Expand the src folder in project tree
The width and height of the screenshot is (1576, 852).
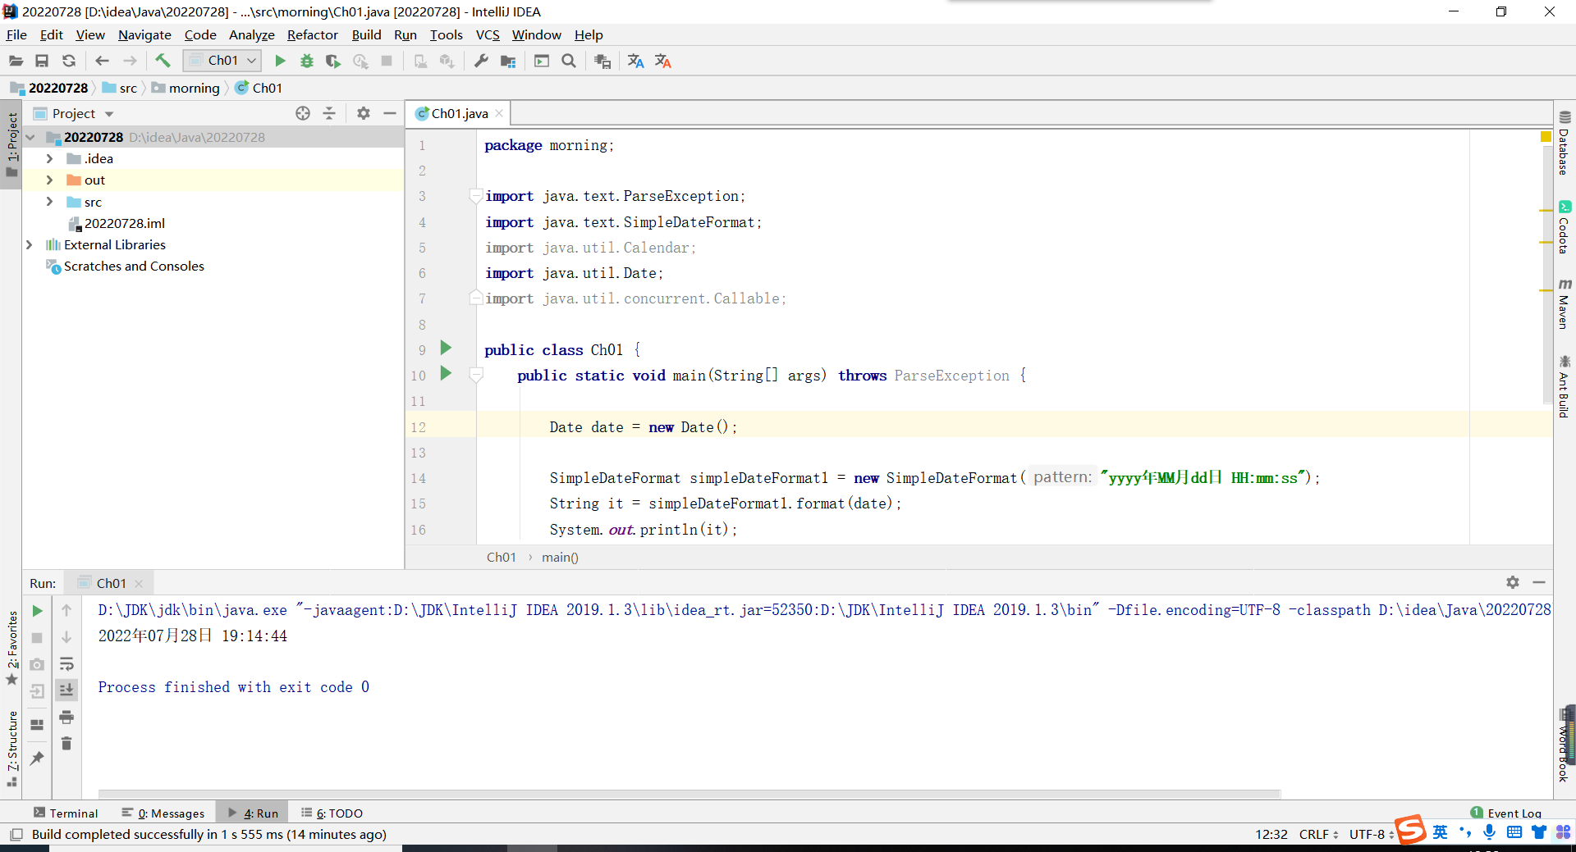pos(49,202)
